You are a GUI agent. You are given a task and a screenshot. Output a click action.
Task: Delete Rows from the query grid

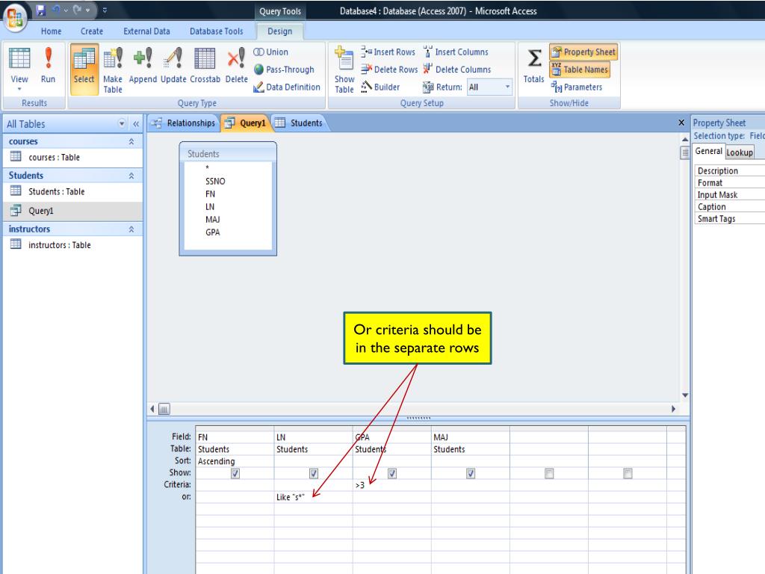click(389, 70)
